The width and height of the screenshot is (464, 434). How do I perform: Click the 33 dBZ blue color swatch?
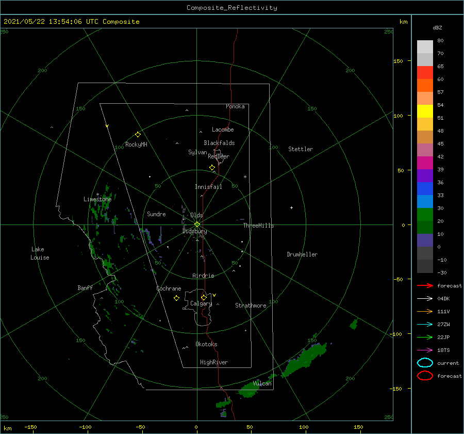425,201
